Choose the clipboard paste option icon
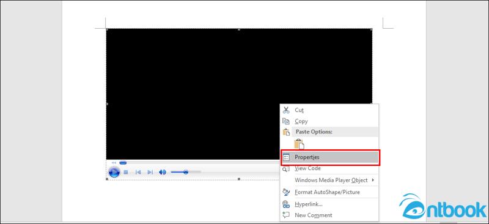Image resolution: width=489 pixels, height=224 pixels. [299, 144]
